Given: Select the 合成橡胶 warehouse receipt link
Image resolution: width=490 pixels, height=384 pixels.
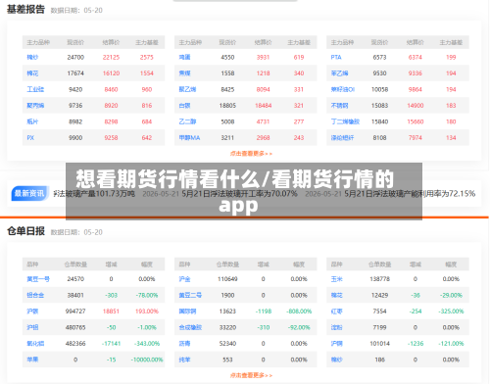Looking at the screenshot, I should [190, 327].
